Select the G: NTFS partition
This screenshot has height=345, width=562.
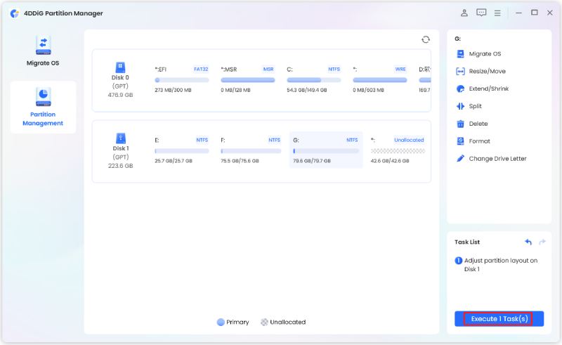point(326,150)
